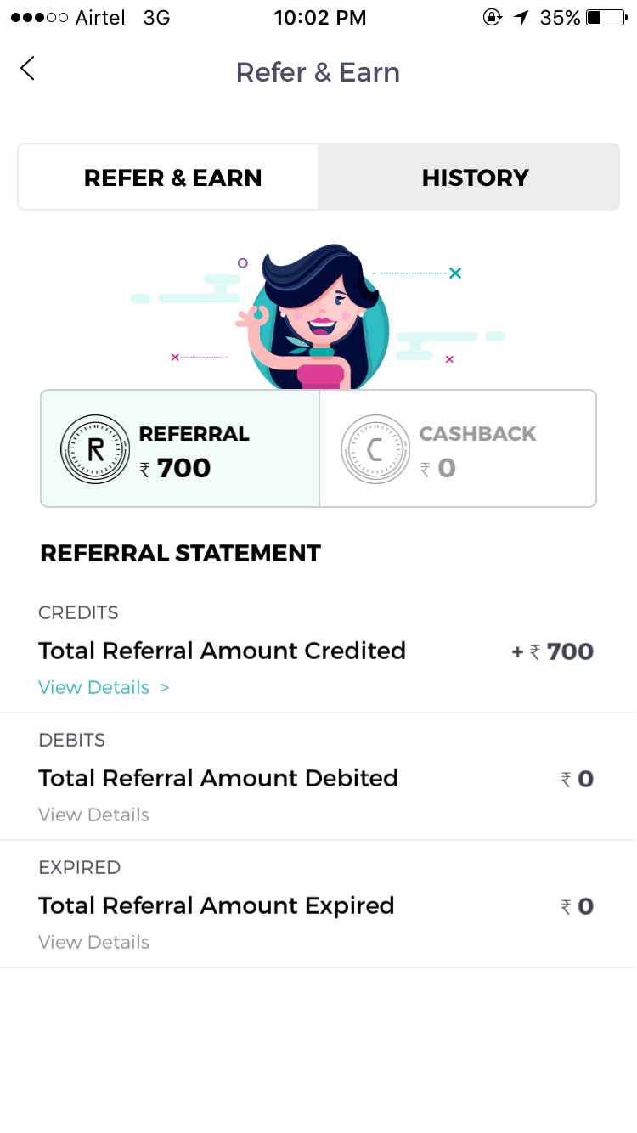Tap the rotation lock status icon

coord(492,17)
